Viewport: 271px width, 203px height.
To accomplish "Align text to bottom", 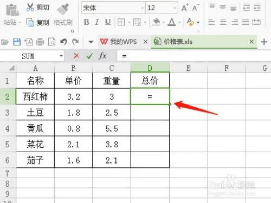I will coord(233,8).
